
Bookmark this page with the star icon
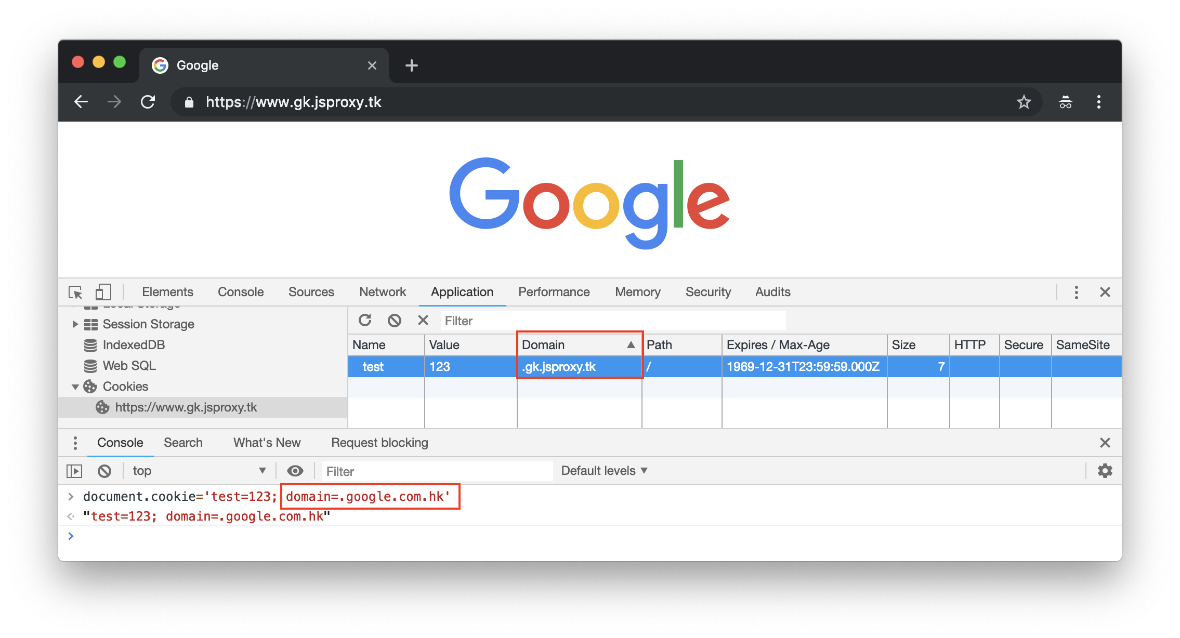[1024, 102]
